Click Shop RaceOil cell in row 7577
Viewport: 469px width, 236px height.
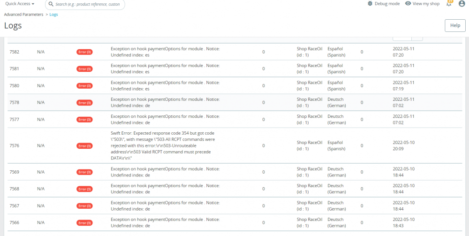pyautogui.click(x=310, y=119)
